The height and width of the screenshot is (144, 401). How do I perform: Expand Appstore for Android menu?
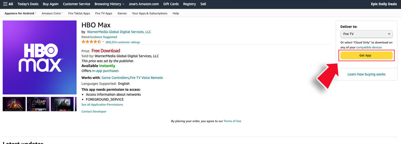pyautogui.click(x=20, y=13)
